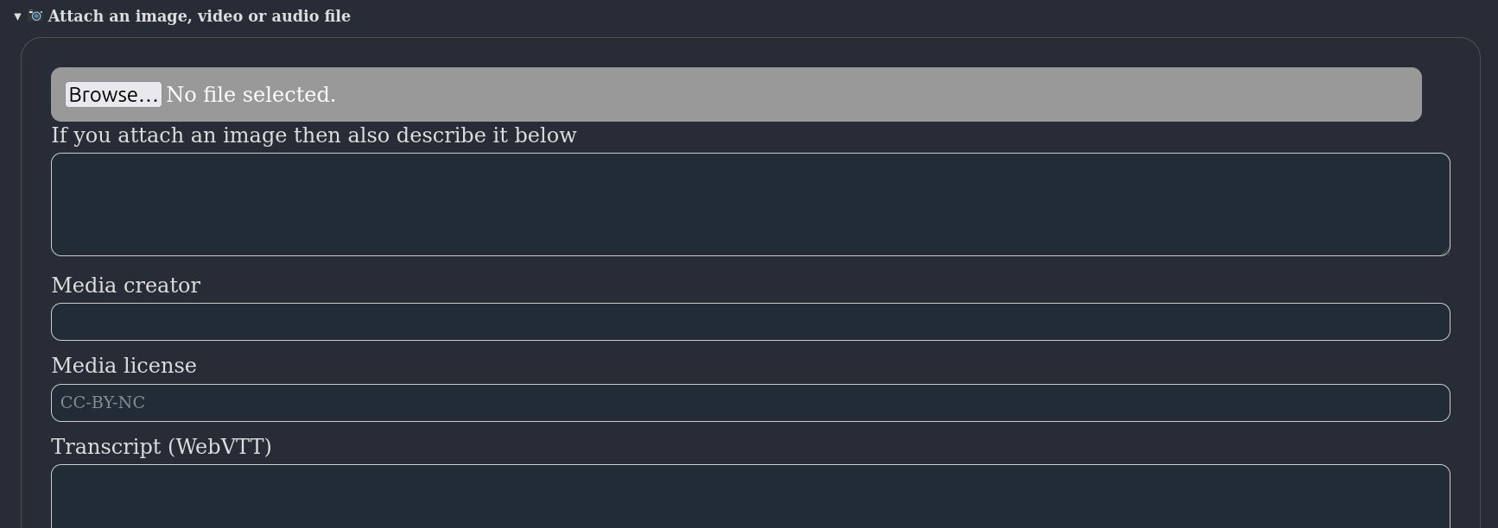
Task: Click the CC-BY-NC placeholder text
Action: pyautogui.click(x=101, y=402)
